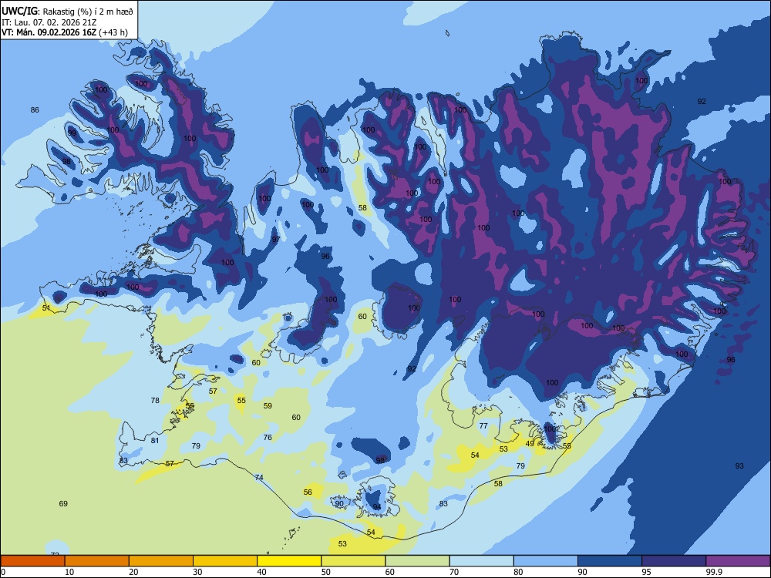This screenshot has width=771, height=578.
Task: Click the legend tick label '70'
Action: (x=454, y=572)
